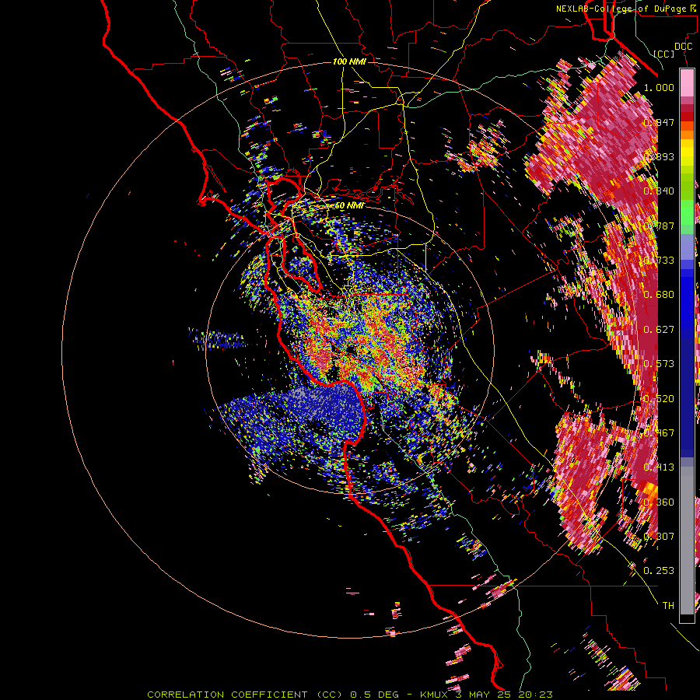Pick the orange band on the CC scale
700x700 pixels.
pos(687,135)
